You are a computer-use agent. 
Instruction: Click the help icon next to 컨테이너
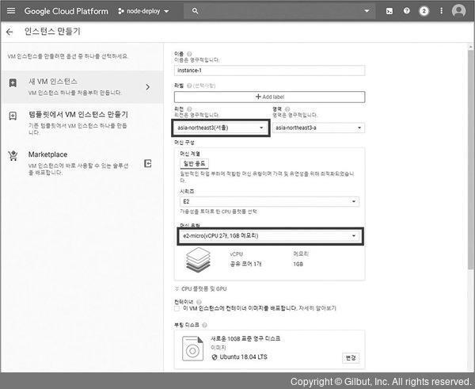(199, 302)
